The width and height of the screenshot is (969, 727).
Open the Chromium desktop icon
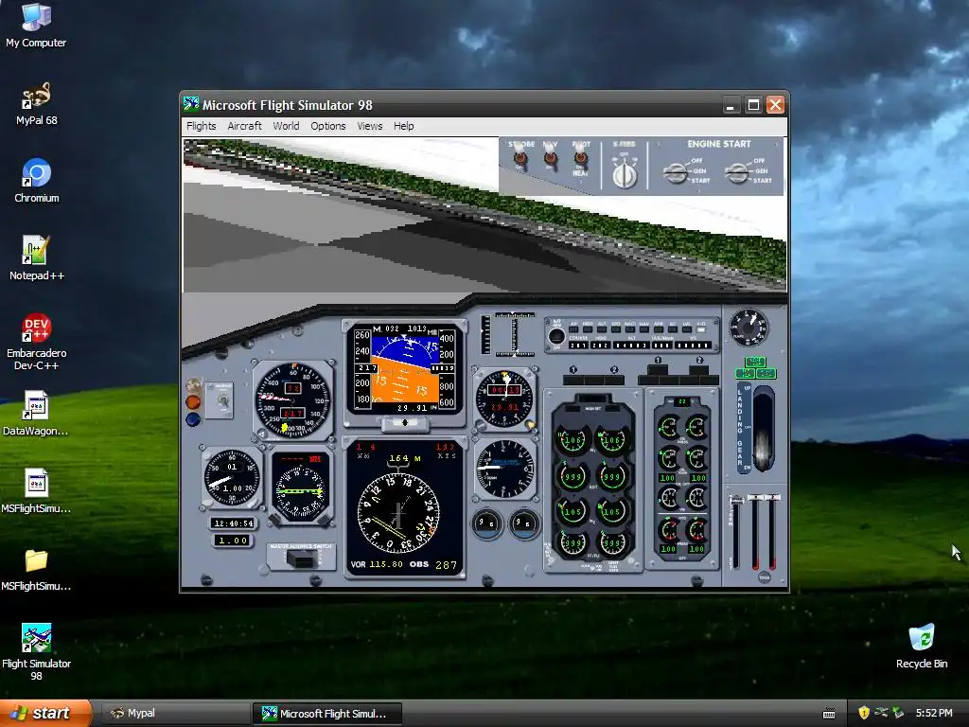37,181
